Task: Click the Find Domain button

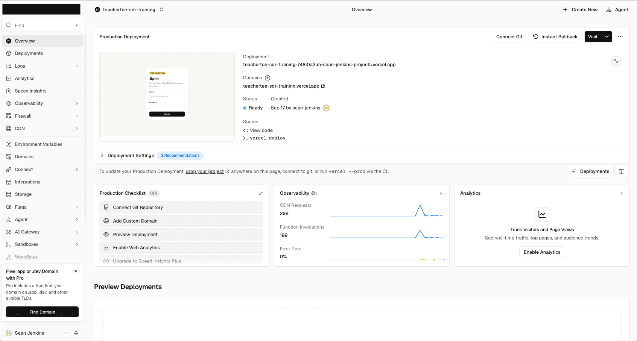Action: 42,312
